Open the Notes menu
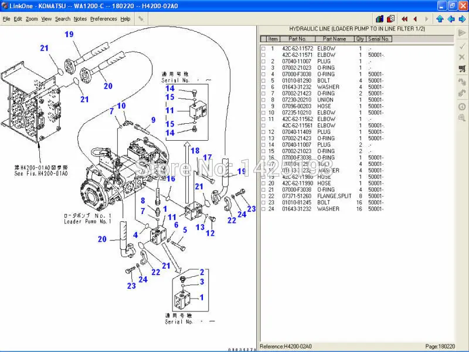This screenshot has width=469, height=352. tap(80, 18)
